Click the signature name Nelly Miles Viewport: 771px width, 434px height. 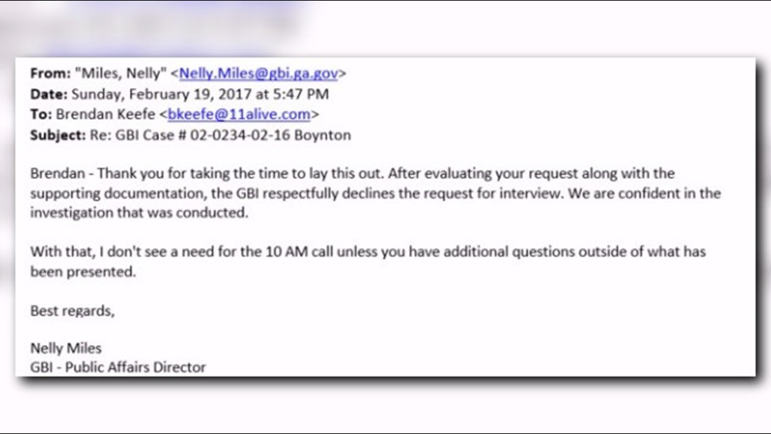(66, 349)
